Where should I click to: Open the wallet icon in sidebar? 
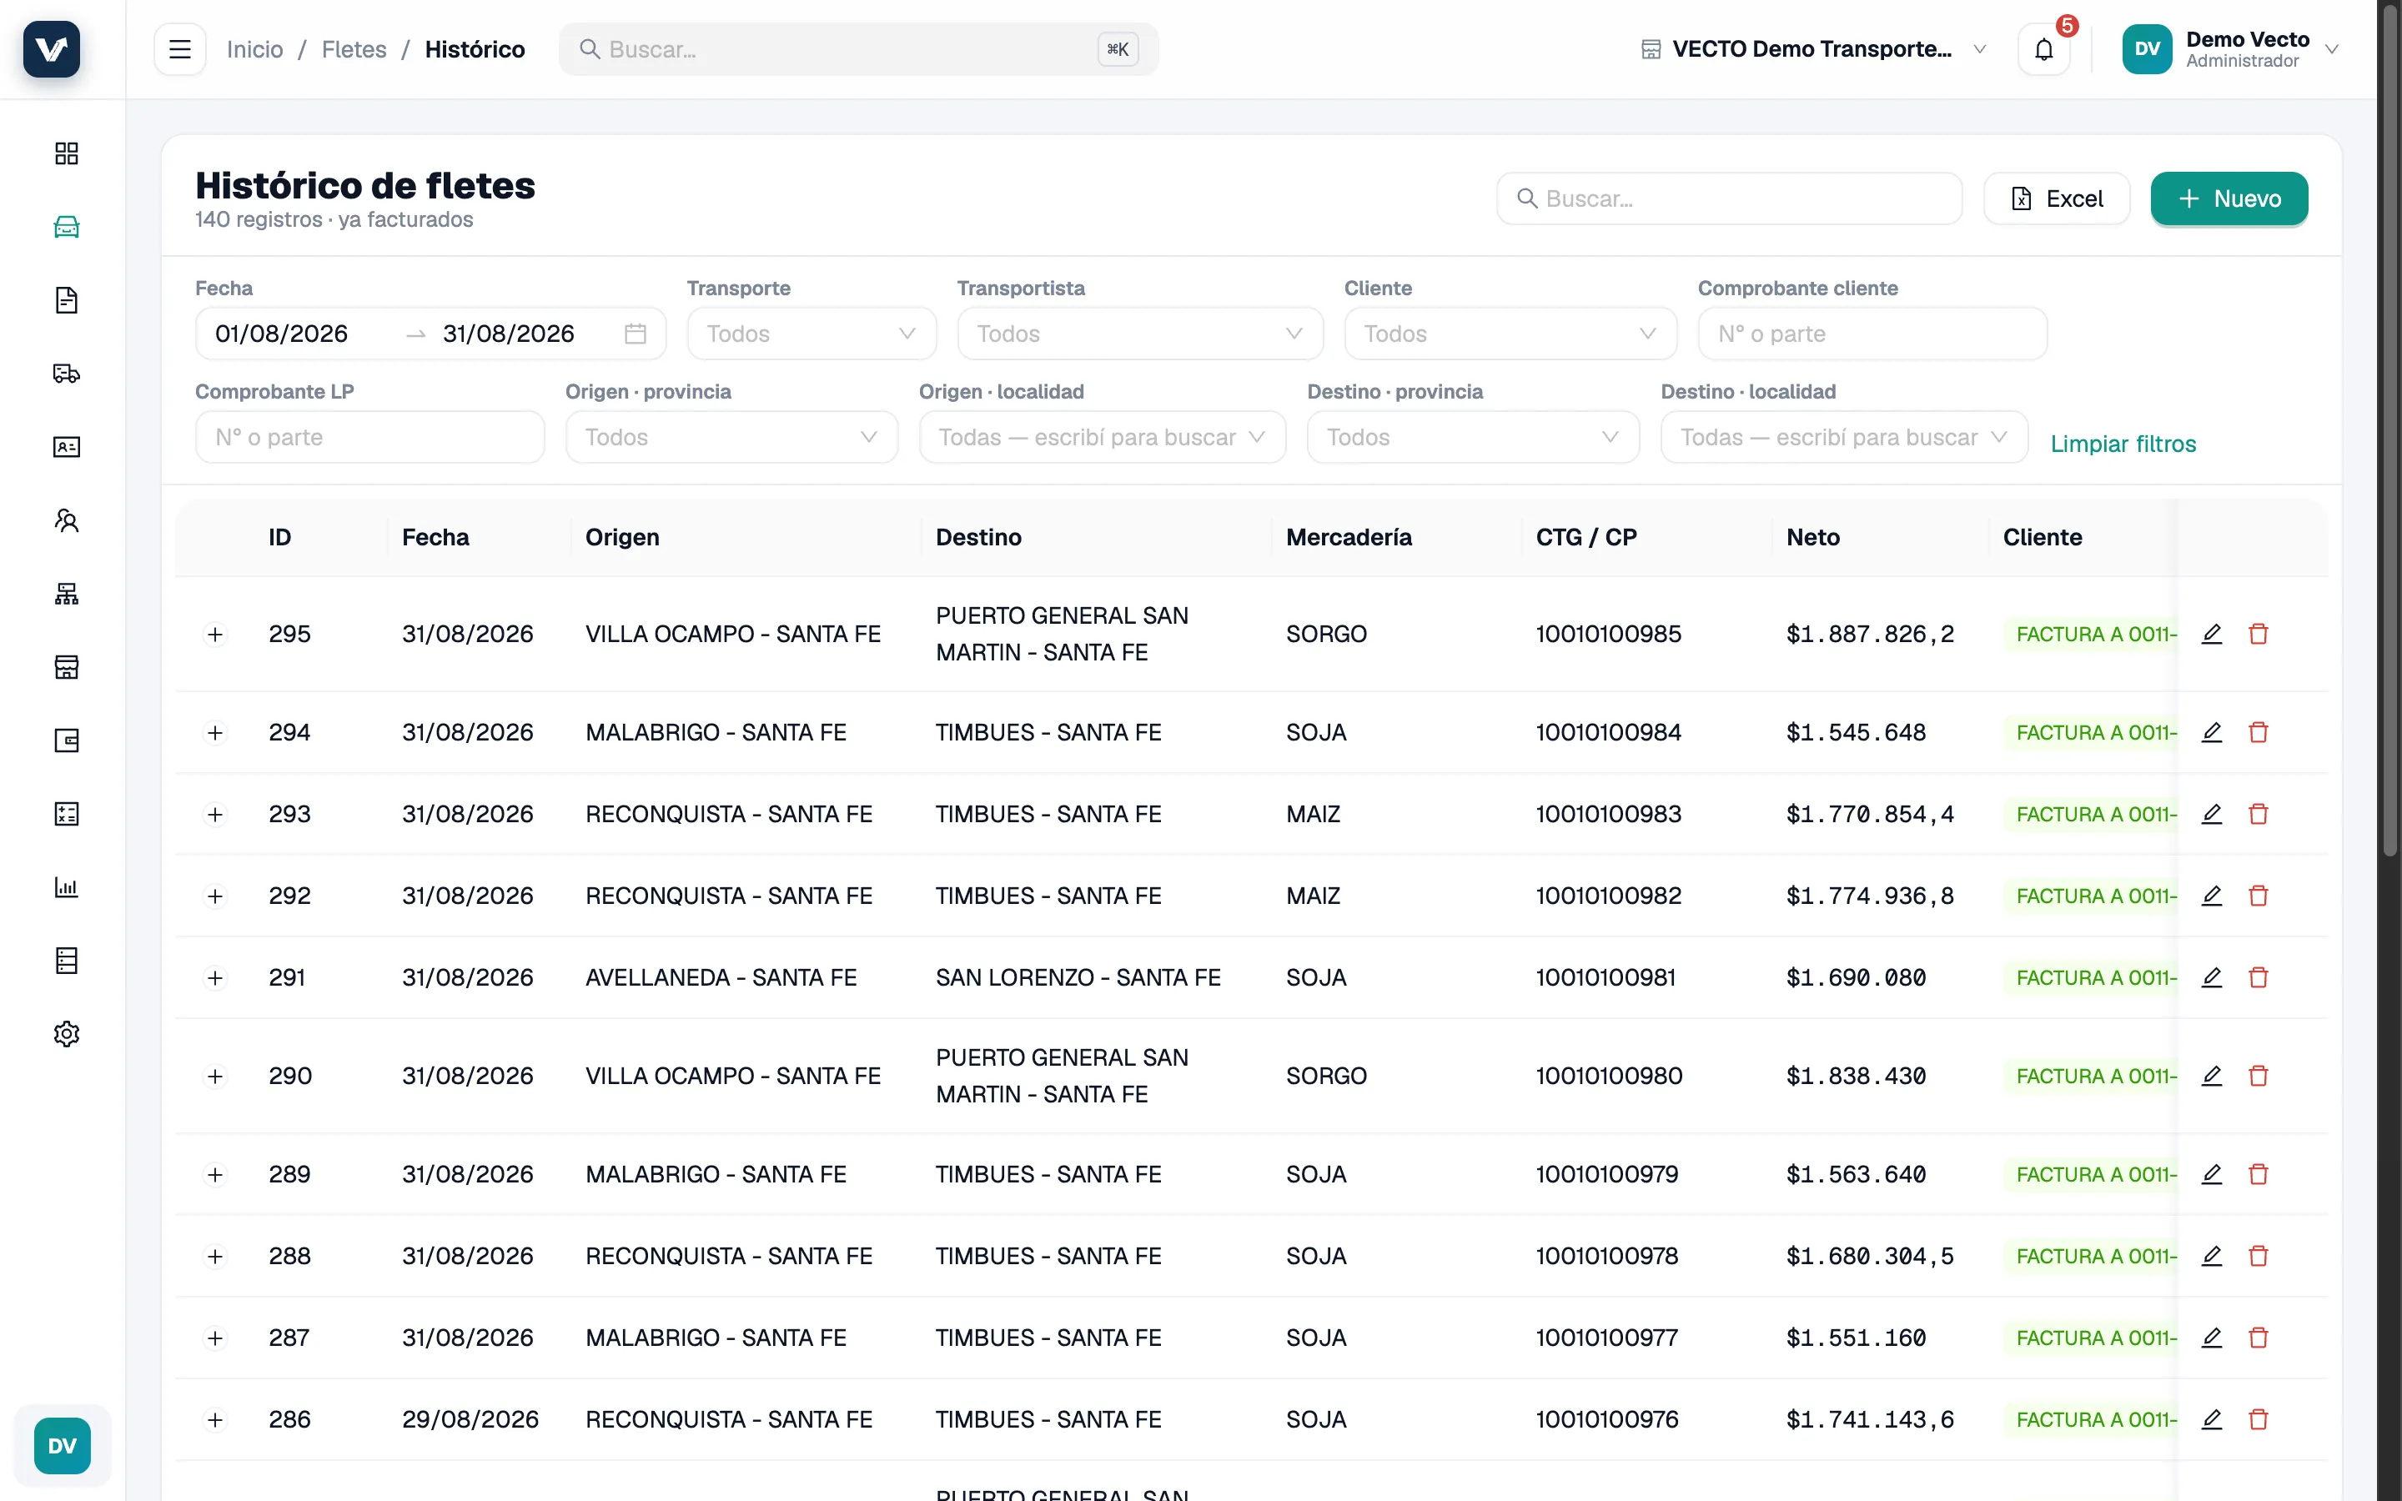67,740
